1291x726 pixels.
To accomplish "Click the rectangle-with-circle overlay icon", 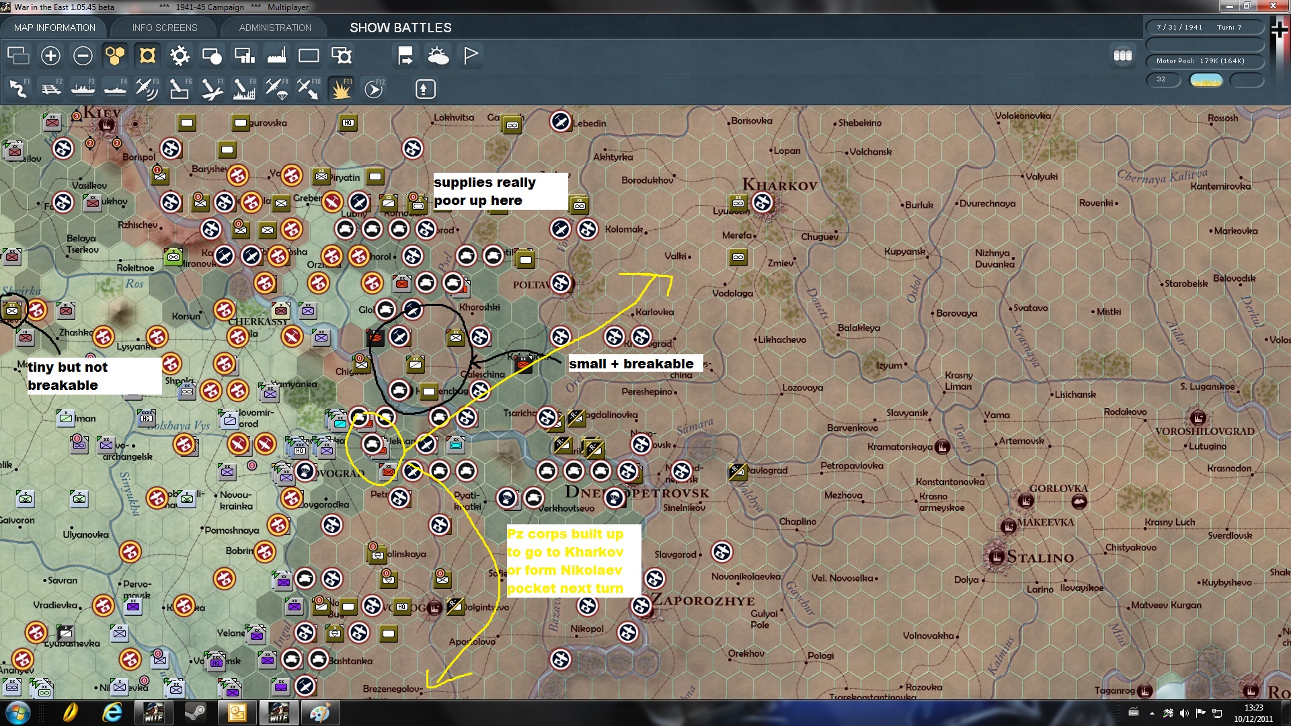I will 212,55.
